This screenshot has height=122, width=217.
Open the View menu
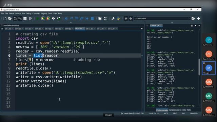[x=55, y=14]
